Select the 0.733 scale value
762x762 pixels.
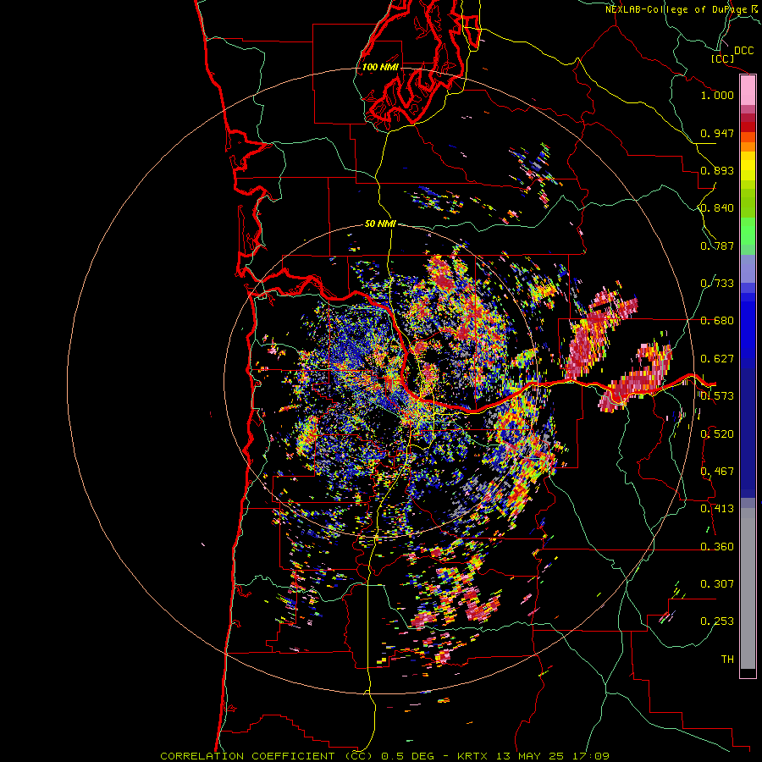[717, 284]
